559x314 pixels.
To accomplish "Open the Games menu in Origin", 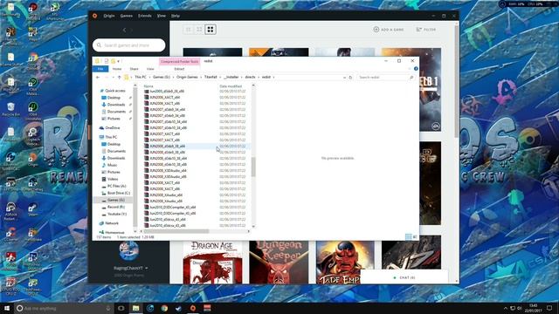I will click(126, 16).
